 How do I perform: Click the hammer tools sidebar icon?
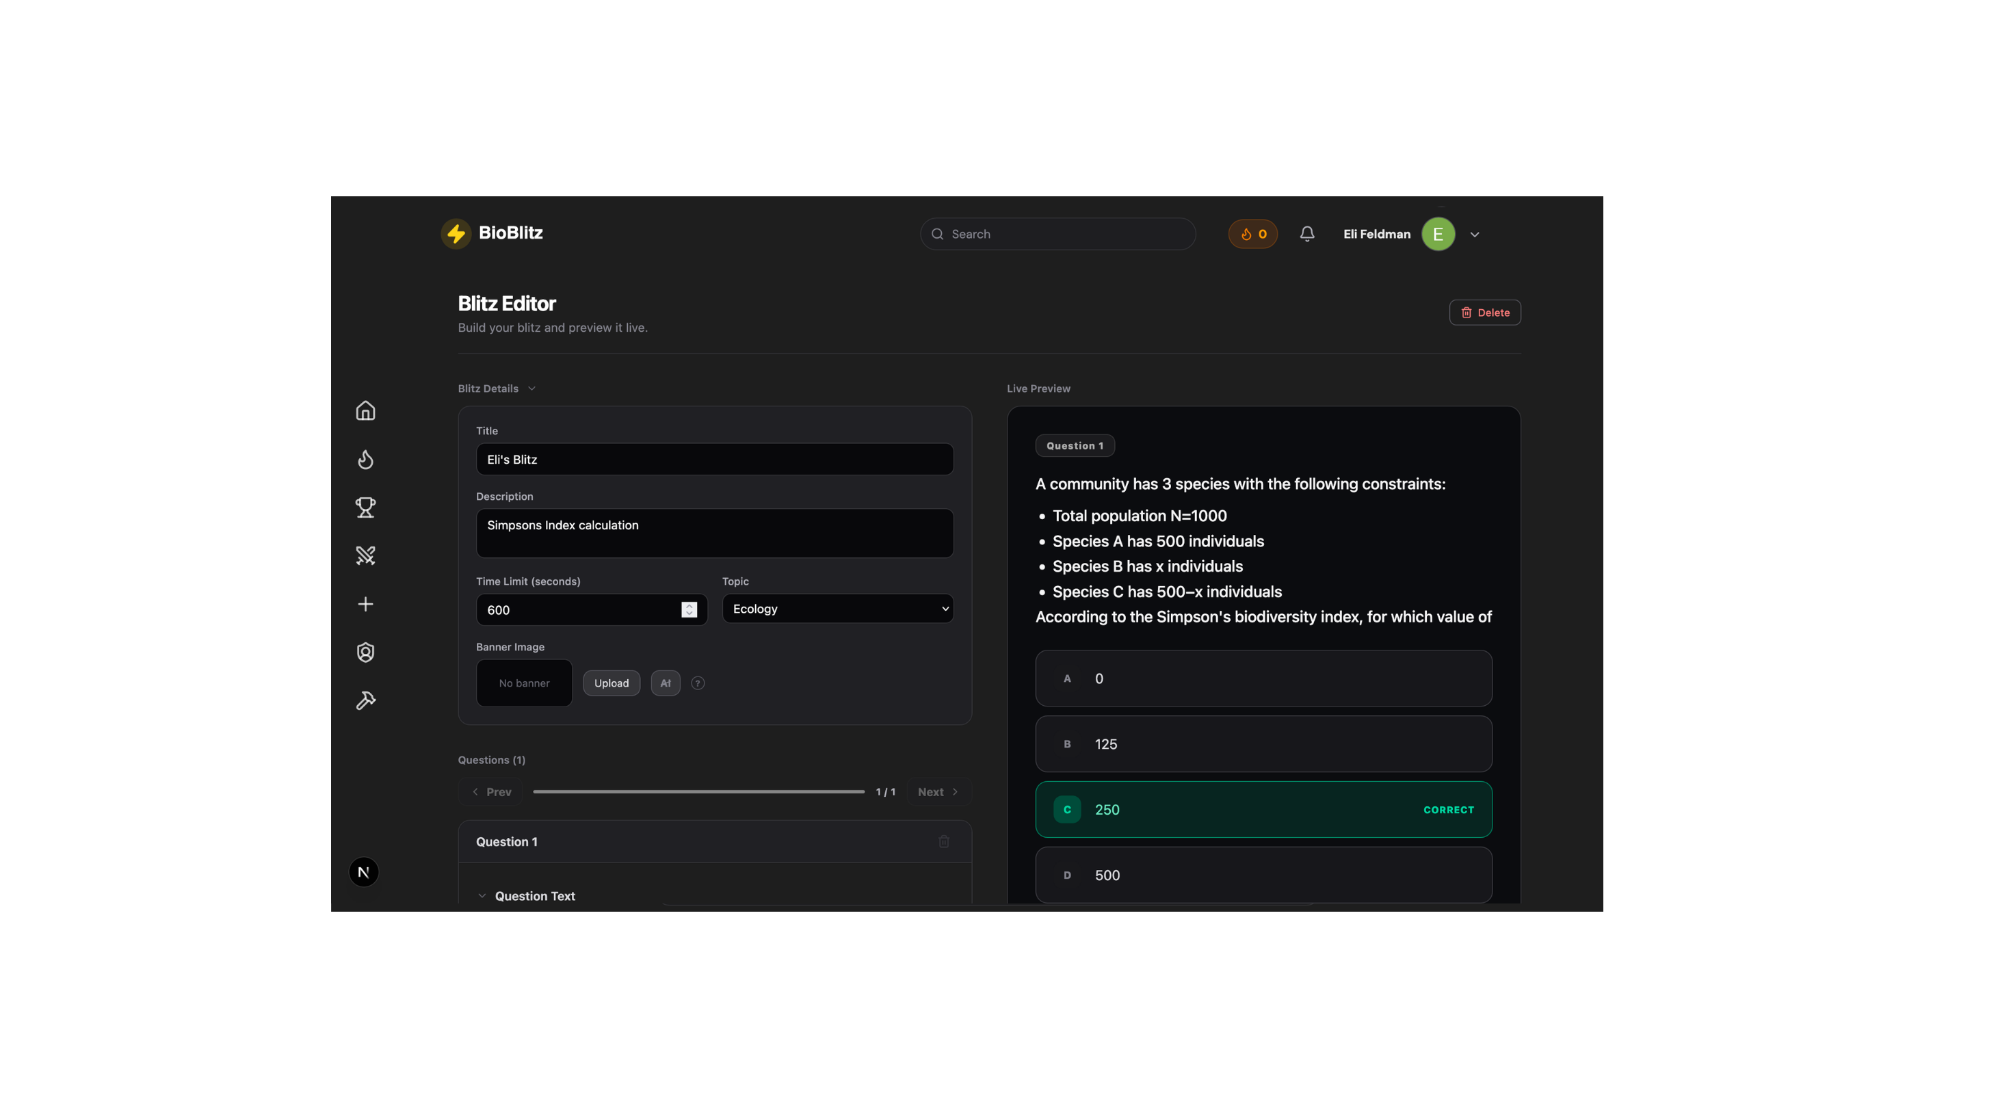pyautogui.click(x=365, y=700)
